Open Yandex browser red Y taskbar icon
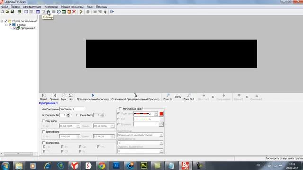 (74, 166)
